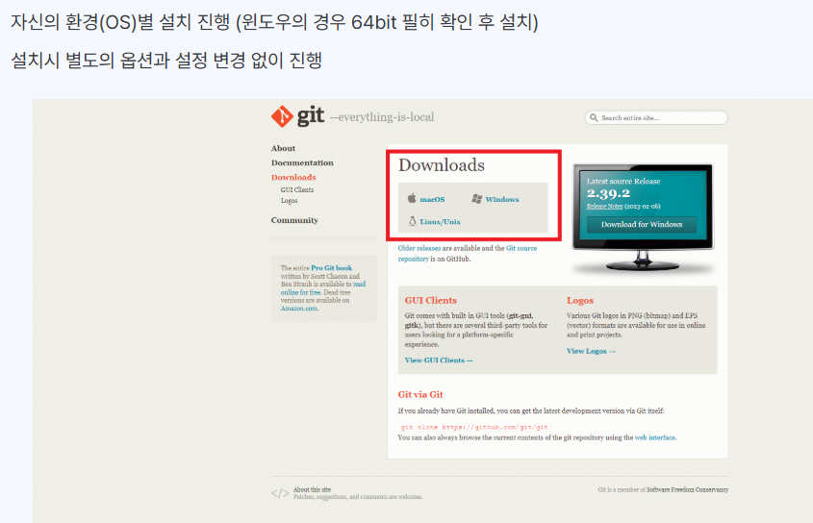This screenshot has height=523, width=813.
Task: Open GUI Clients sidebar sub-item
Action: click(x=296, y=189)
